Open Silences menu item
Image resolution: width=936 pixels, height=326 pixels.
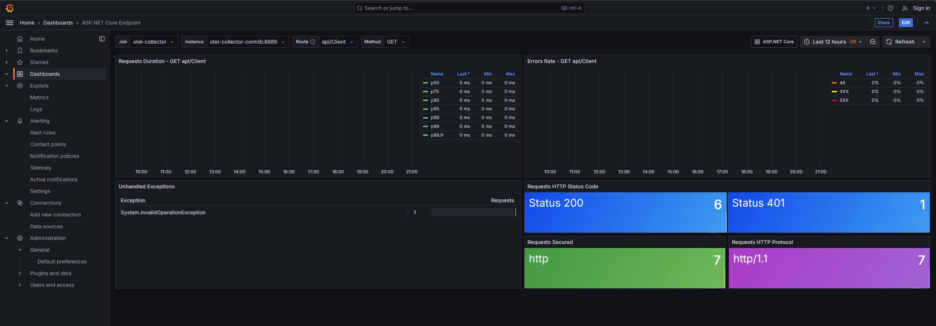pos(40,168)
